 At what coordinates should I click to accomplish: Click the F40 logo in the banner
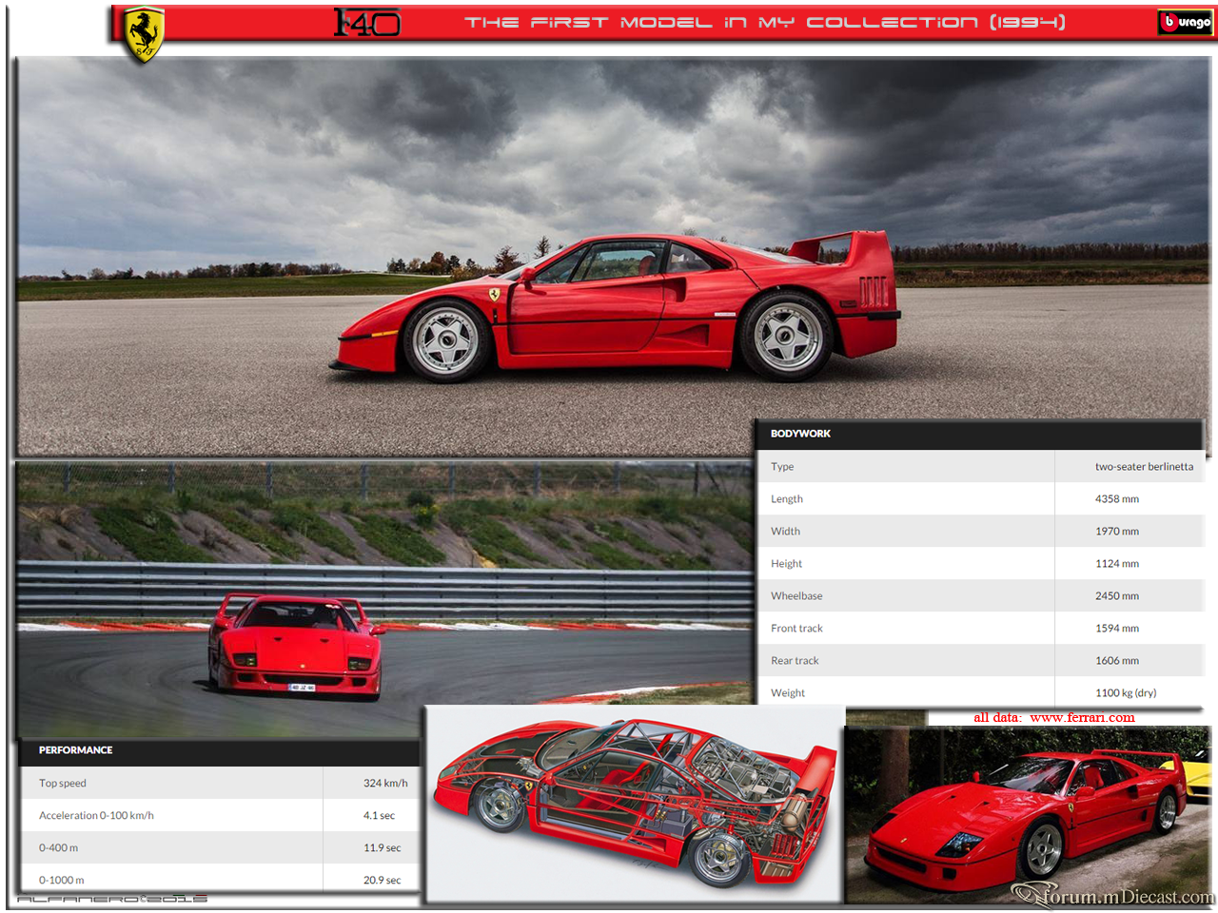(x=367, y=22)
